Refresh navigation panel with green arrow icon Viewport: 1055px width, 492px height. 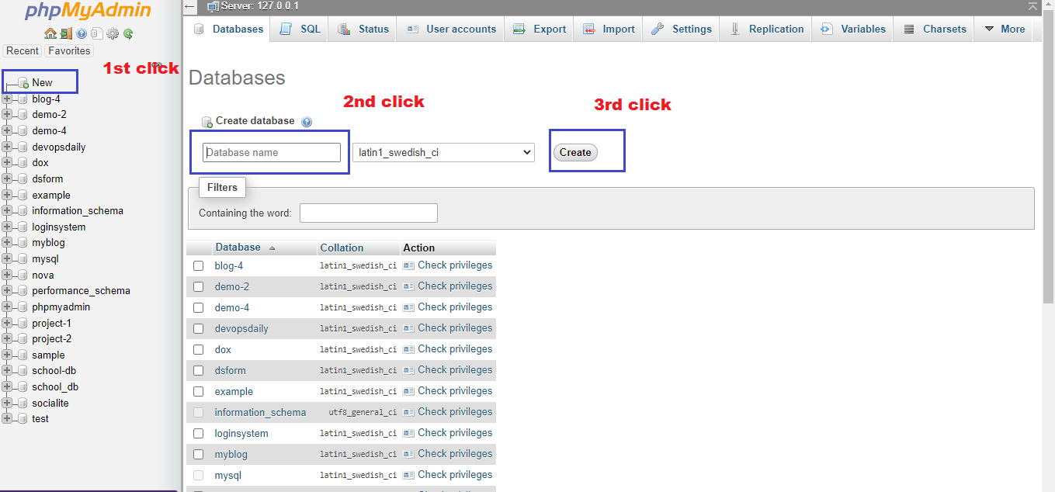127,33
